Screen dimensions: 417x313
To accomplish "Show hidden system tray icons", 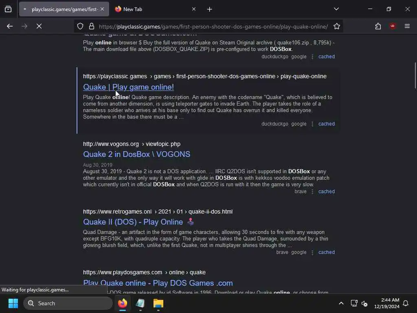I will 341,303.
